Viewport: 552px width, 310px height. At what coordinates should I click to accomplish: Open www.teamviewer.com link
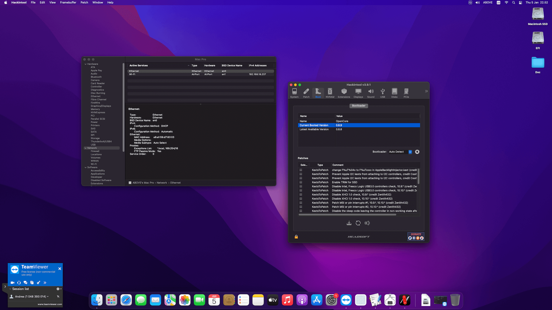[x=50, y=304]
